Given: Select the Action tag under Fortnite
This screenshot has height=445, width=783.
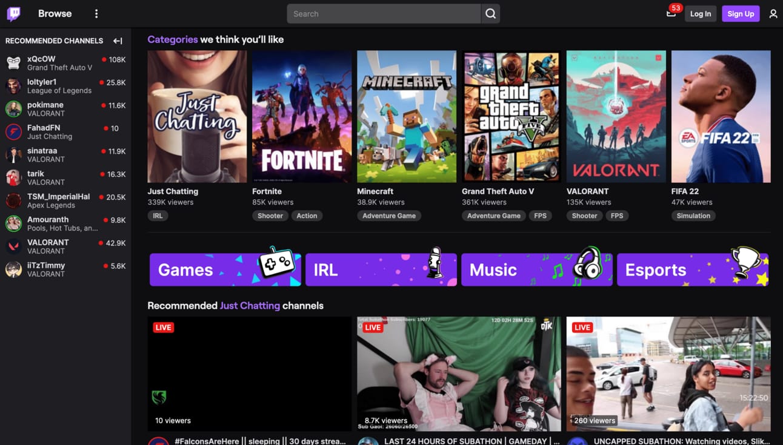Looking at the screenshot, I should point(307,216).
